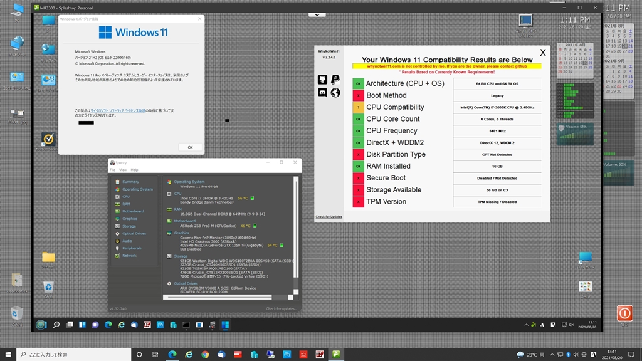Open the website globe icon in WhyNotWin11
642x361 pixels.
335,93
